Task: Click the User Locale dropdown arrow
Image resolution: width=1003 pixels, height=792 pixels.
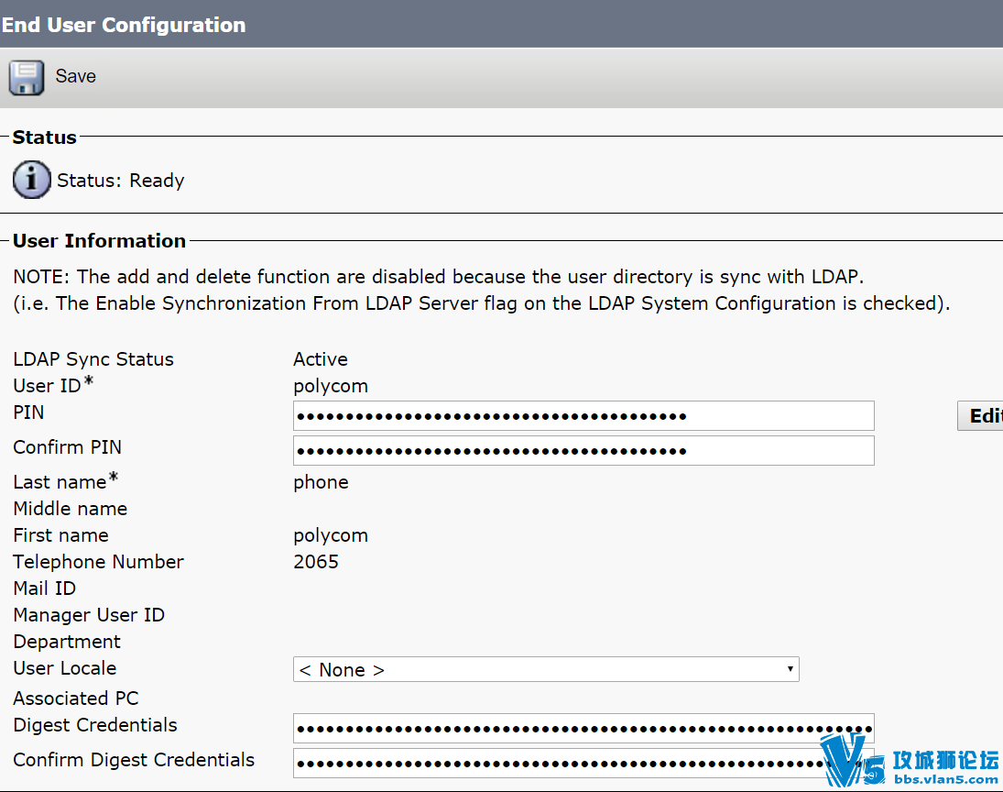Action: pyautogui.click(x=790, y=669)
